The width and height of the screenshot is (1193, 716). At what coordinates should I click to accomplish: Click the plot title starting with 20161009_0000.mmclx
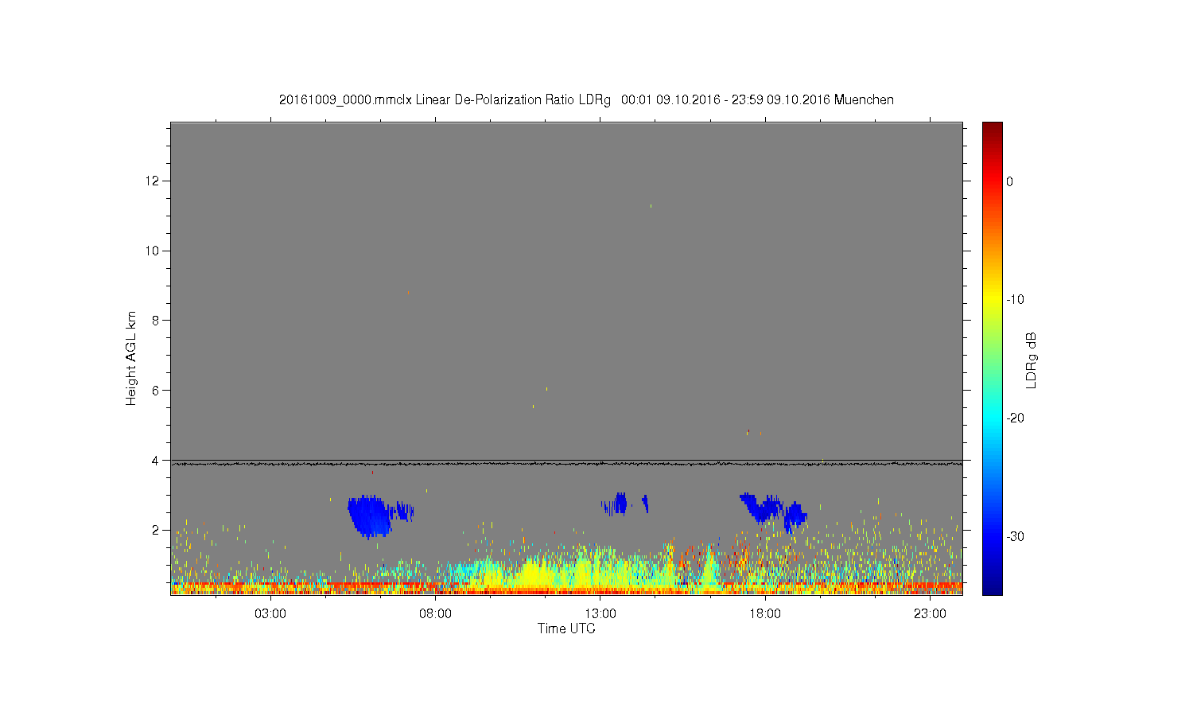(586, 100)
